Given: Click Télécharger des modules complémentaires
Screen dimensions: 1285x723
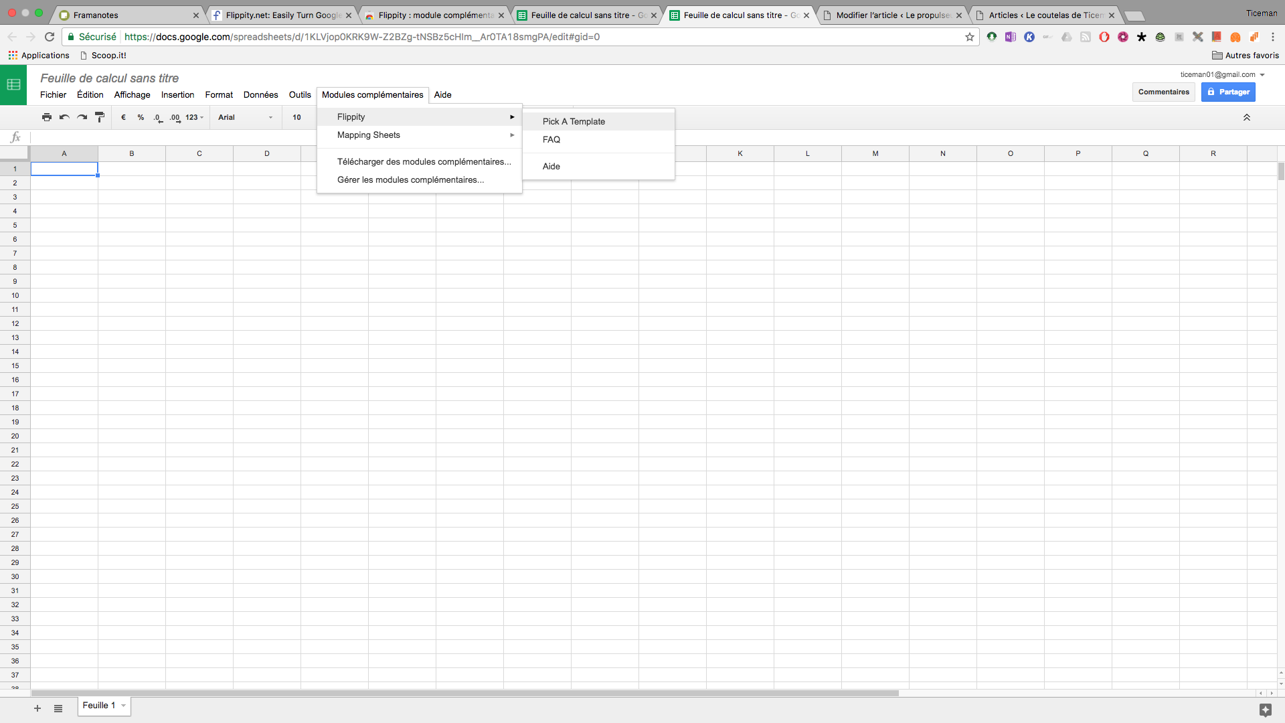Looking at the screenshot, I should point(423,161).
